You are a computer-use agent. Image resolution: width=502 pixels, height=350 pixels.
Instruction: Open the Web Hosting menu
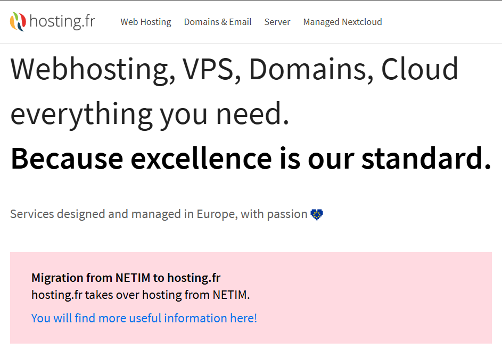pyautogui.click(x=146, y=22)
